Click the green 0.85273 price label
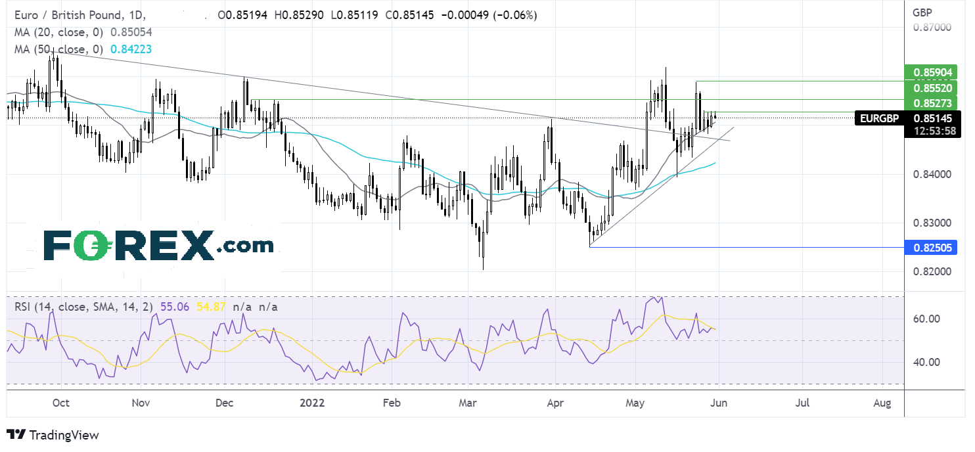This screenshot has height=452, width=975. (930, 102)
